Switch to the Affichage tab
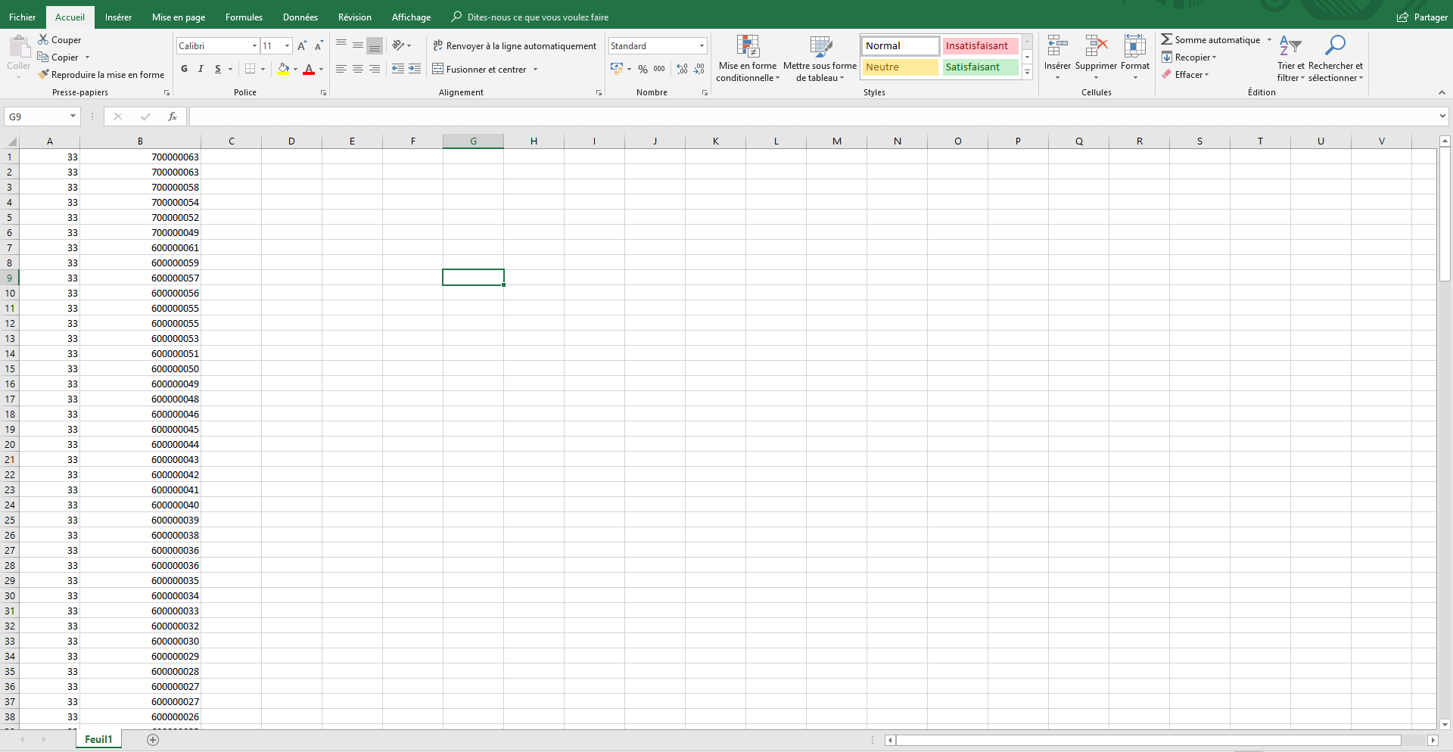 [411, 17]
